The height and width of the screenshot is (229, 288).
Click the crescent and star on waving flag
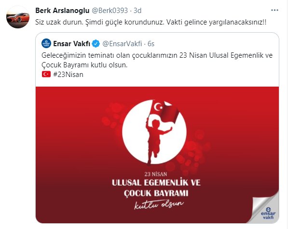point(158,107)
